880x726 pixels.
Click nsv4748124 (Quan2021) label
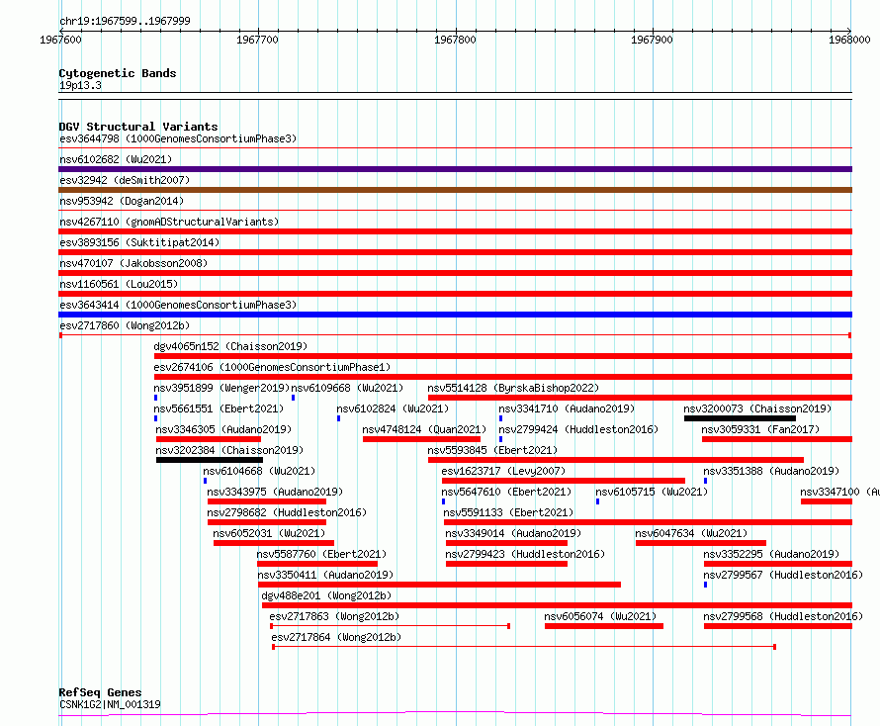424,429
